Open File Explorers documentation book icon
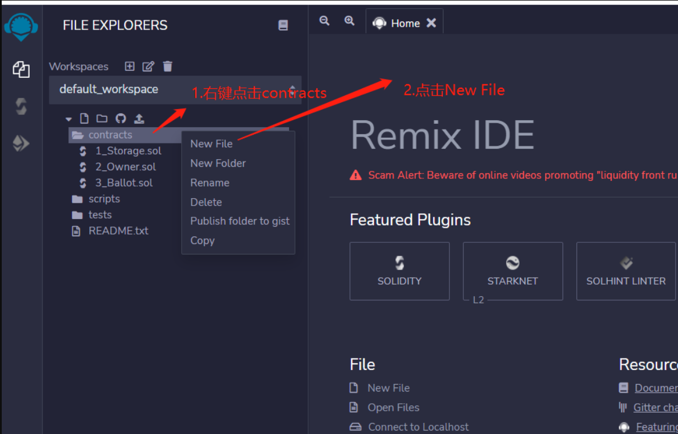 [283, 25]
